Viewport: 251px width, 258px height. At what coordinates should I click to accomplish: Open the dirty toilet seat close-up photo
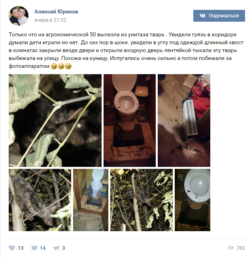192,200
